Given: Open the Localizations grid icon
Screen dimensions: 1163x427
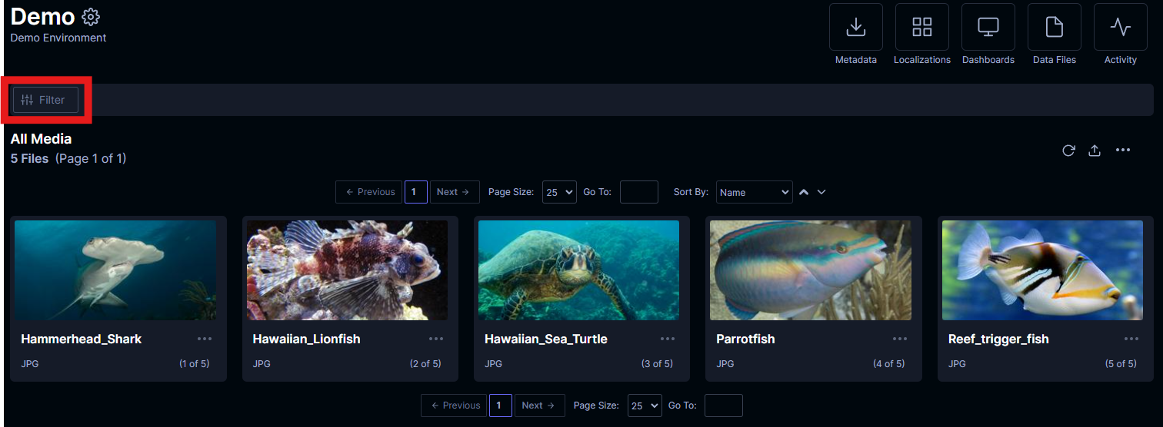Looking at the screenshot, I should [921, 27].
